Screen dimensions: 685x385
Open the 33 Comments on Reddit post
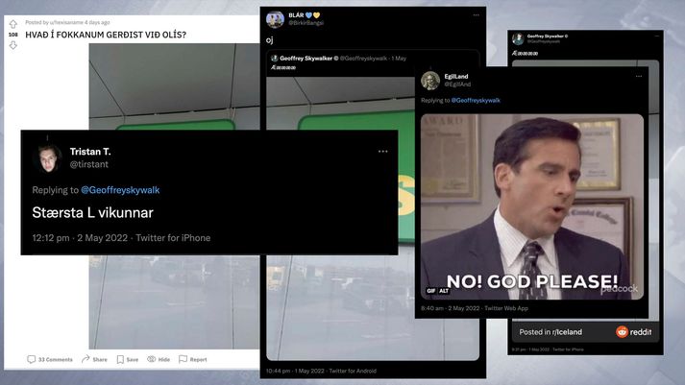click(x=50, y=359)
